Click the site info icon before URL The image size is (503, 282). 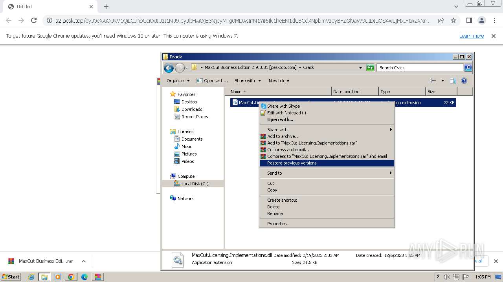pyautogui.click(x=49, y=20)
